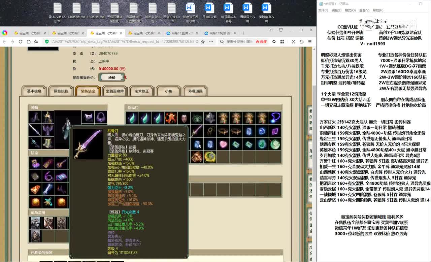Switch to 属性抗性 tab

61,91
